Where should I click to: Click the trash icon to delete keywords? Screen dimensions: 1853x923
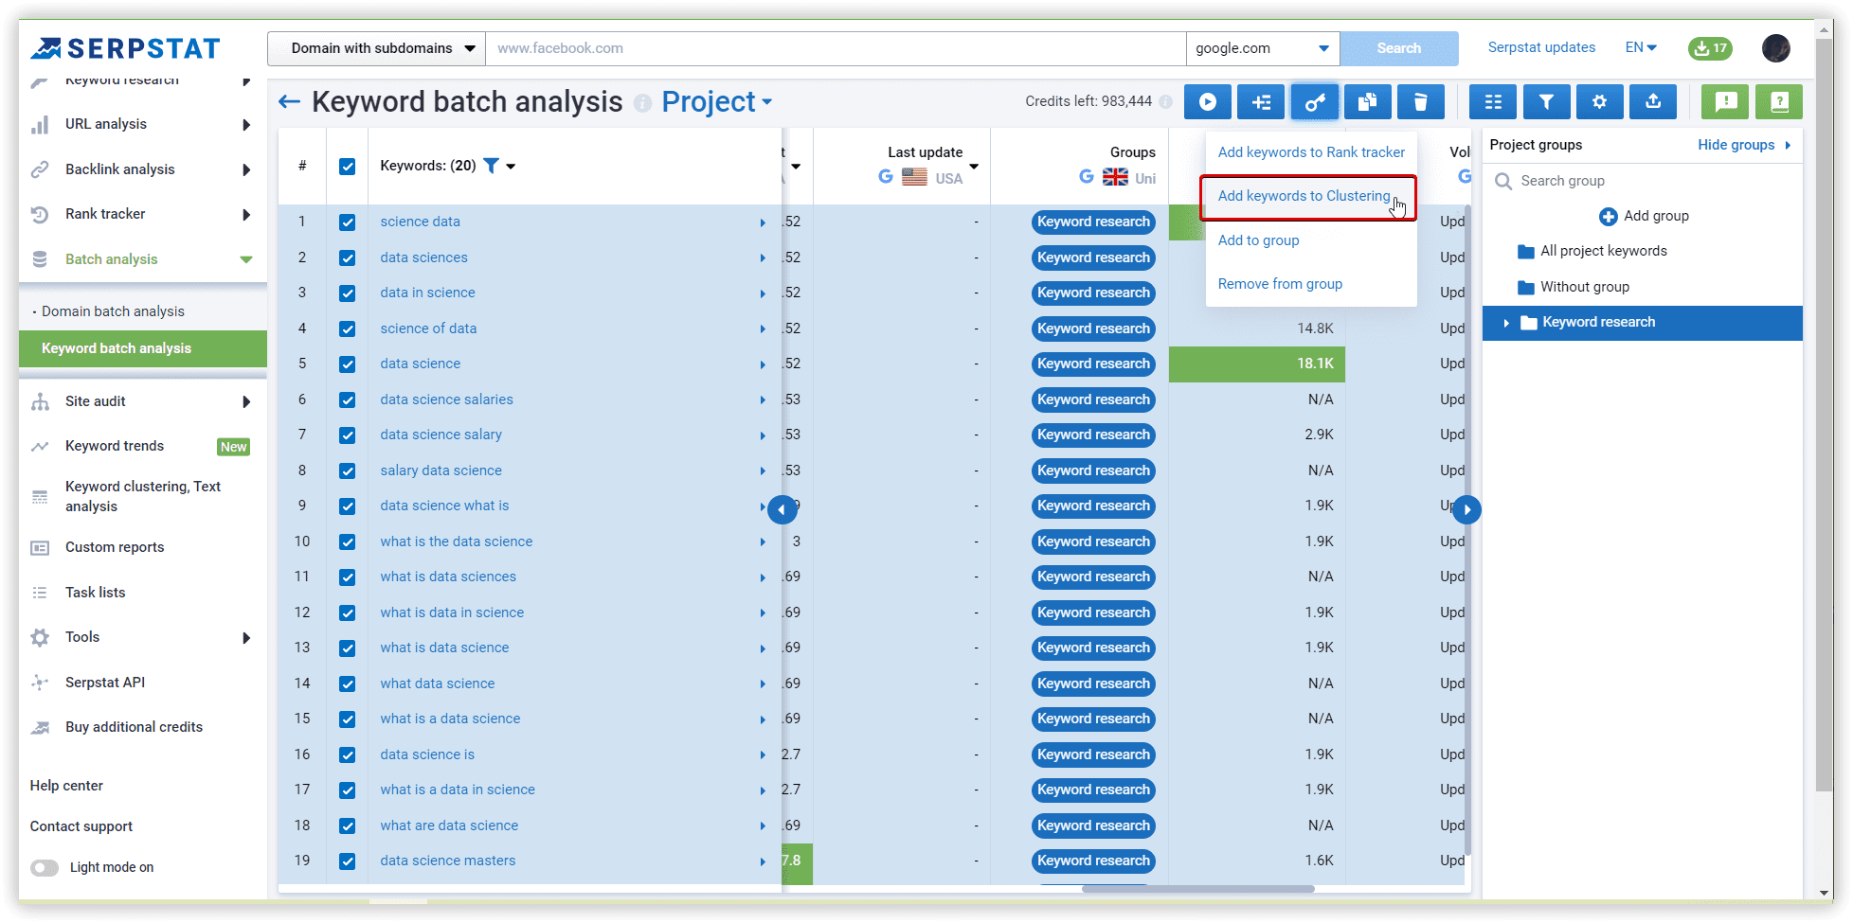[1420, 101]
